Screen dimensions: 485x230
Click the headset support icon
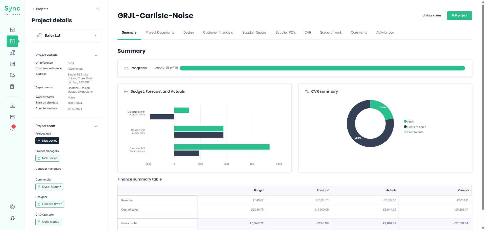click(12, 218)
